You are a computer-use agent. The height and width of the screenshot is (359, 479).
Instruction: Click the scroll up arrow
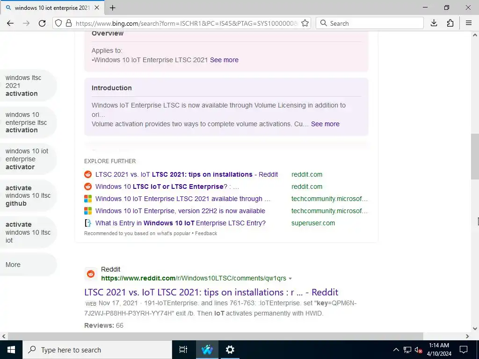[x=475, y=35]
